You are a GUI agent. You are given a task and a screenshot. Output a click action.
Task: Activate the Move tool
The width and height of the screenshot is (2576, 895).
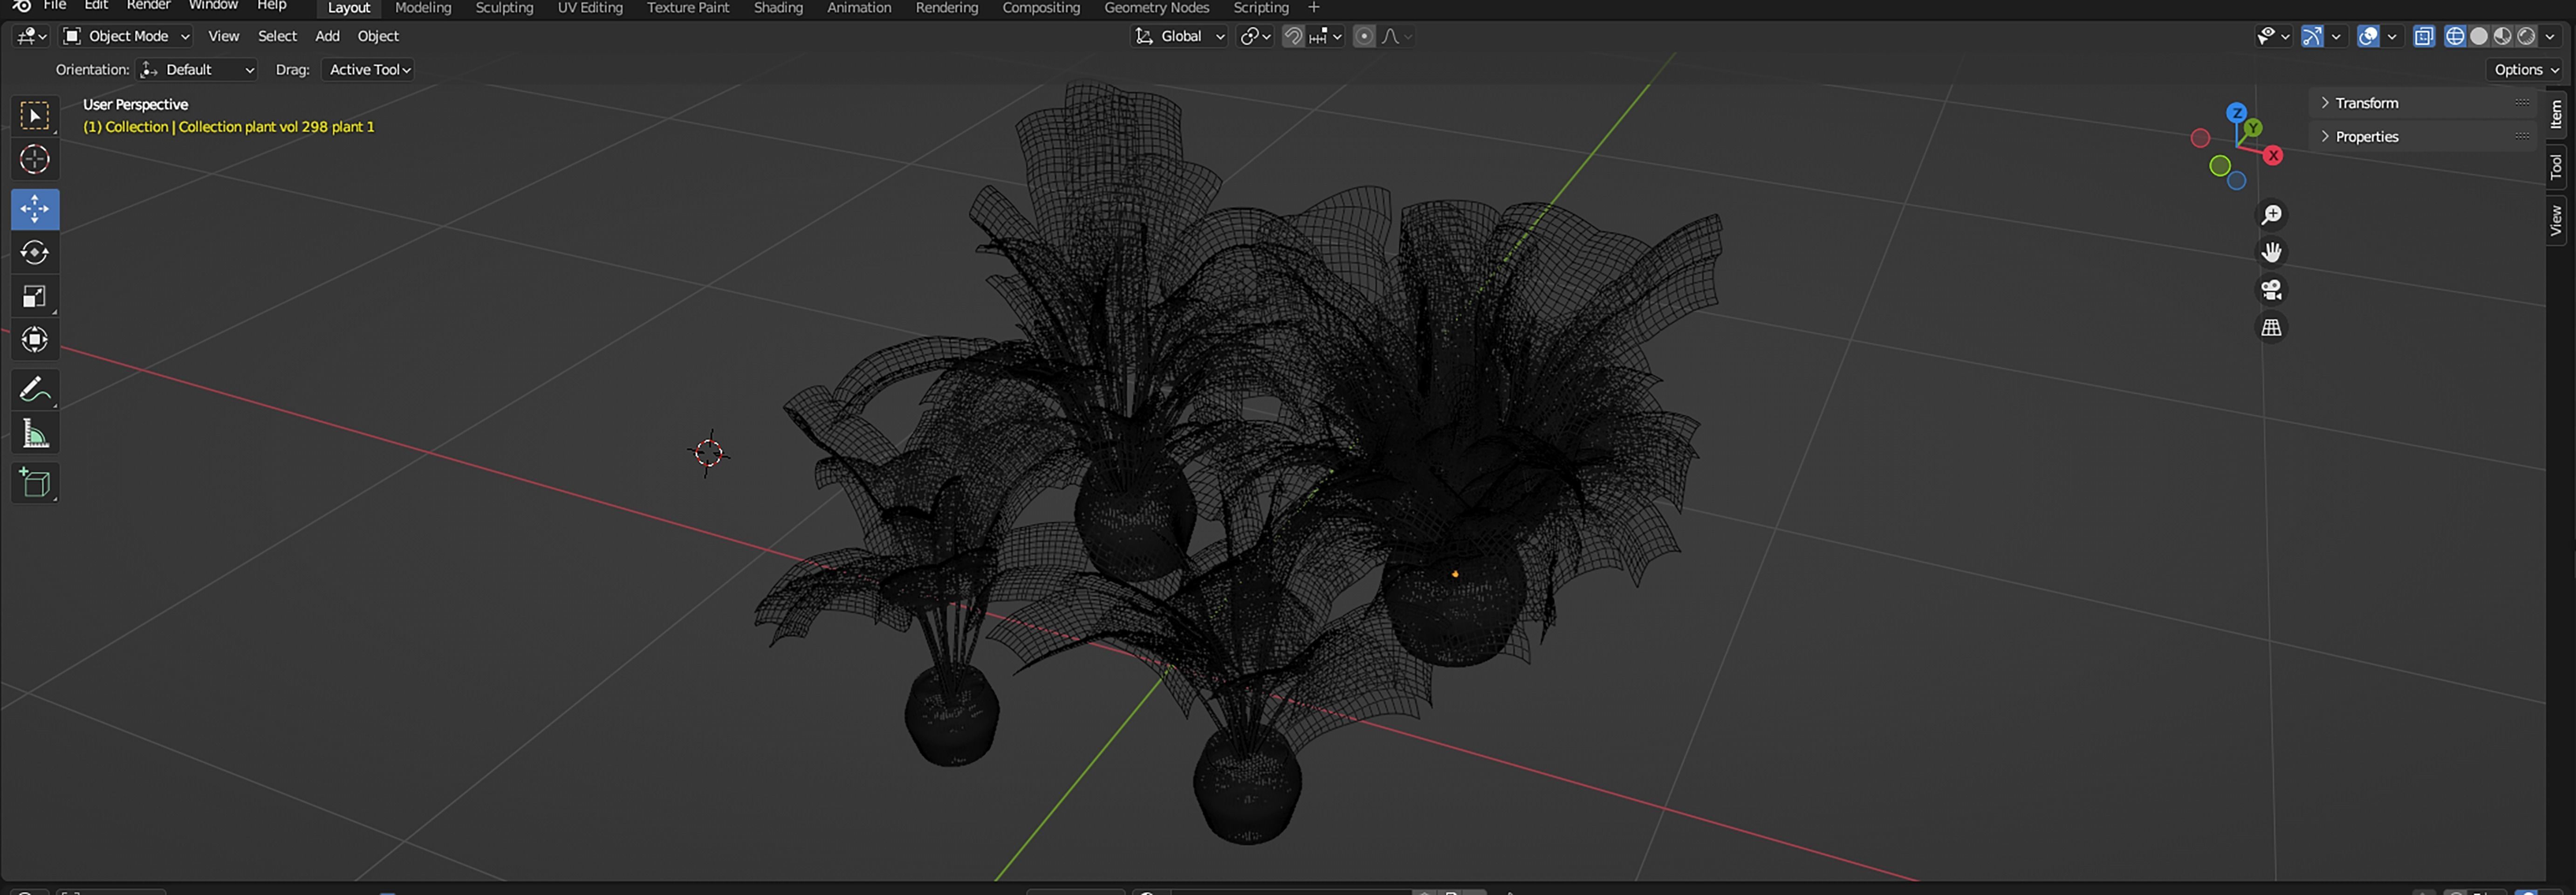tap(35, 209)
